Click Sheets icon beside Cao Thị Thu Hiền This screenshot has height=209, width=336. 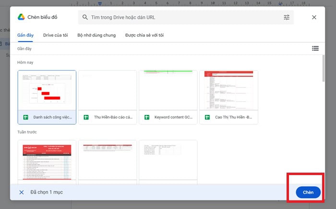[x=208, y=117]
